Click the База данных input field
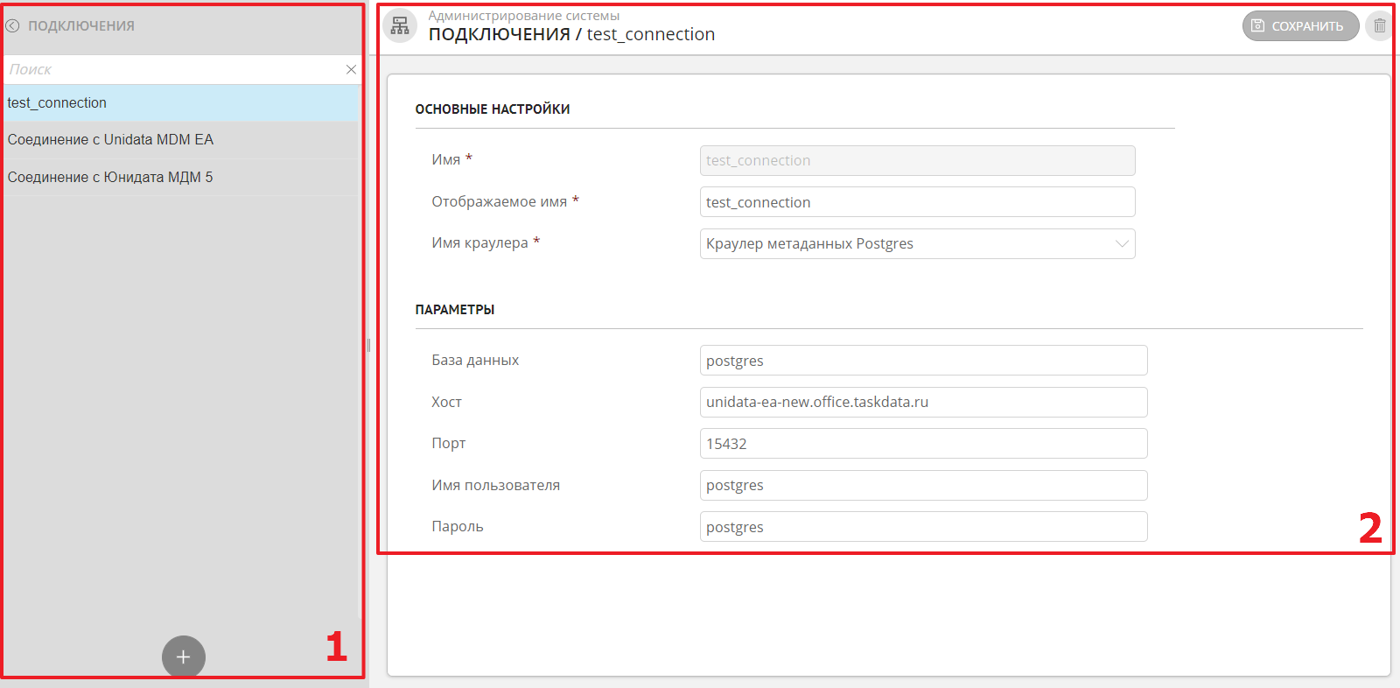Viewport: 1400px width, 688px height. pyautogui.click(x=923, y=361)
